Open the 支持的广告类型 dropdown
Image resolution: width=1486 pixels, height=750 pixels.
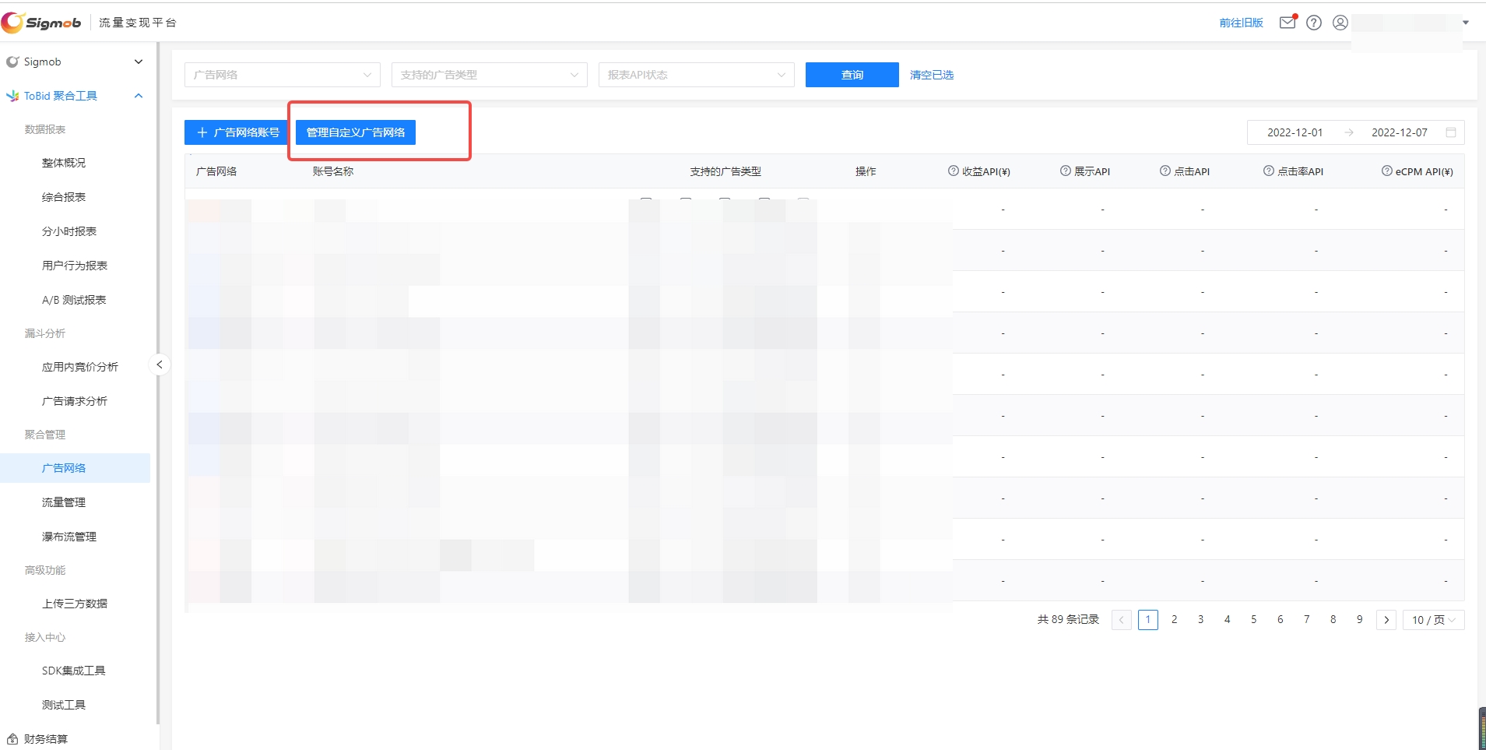[x=489, y=75]
